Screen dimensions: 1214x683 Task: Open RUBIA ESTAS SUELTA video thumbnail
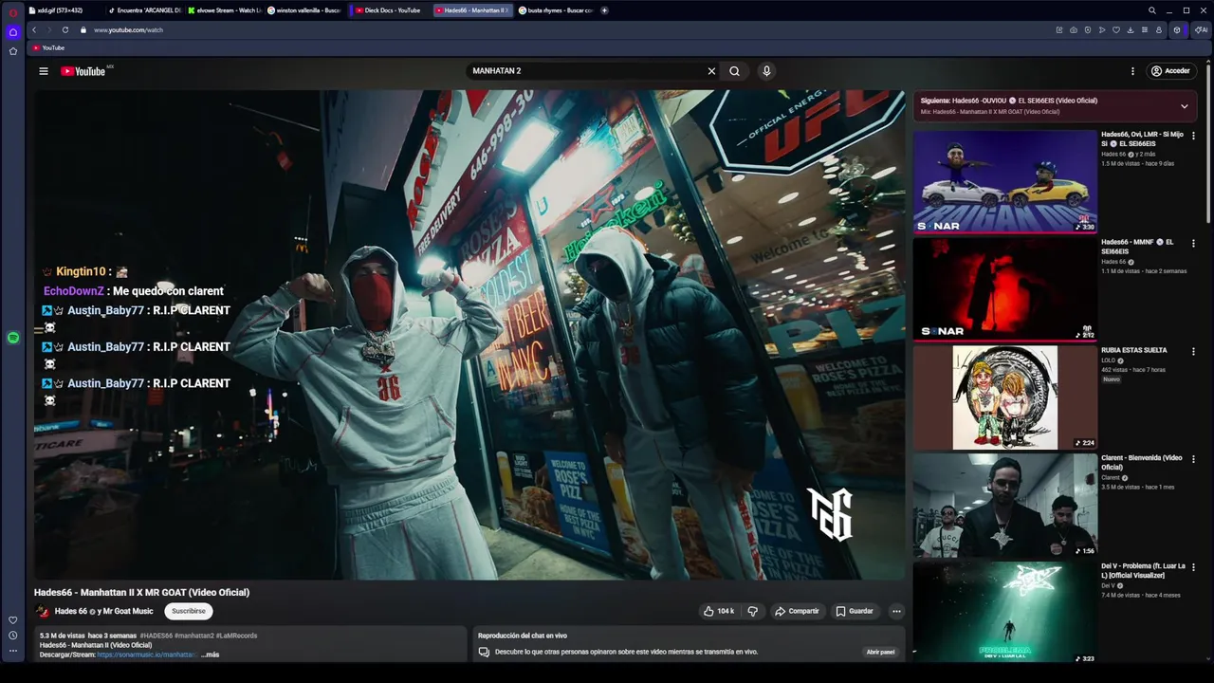pyautogui.click(x=1004, y=397)
